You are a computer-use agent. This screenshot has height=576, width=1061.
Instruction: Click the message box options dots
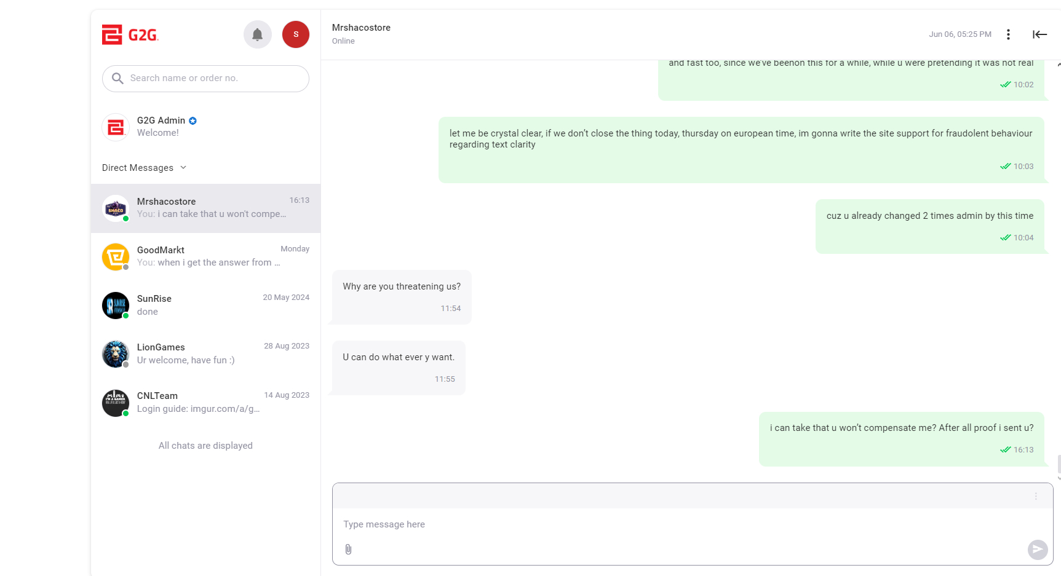click(1036, 496)
